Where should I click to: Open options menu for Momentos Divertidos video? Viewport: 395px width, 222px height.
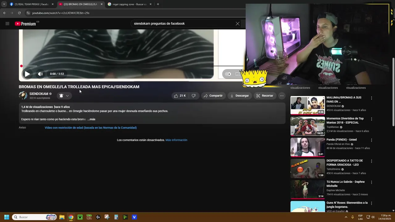[x=372, y=119]
